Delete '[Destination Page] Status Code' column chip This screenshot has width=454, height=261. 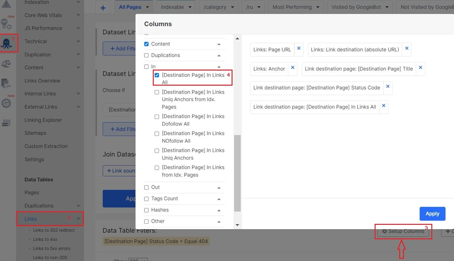coord(387,87)
